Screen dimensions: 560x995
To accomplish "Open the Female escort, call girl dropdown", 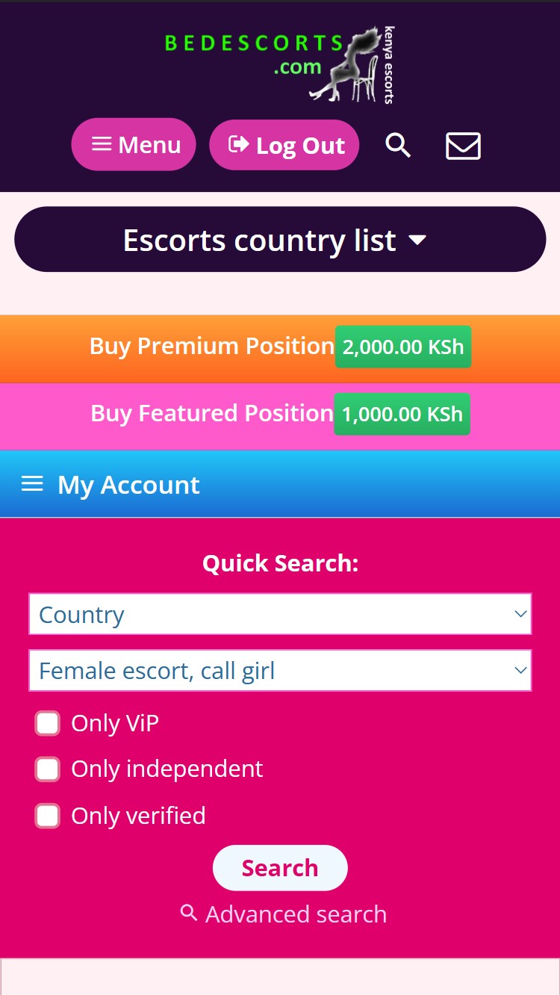I will 280,671.
